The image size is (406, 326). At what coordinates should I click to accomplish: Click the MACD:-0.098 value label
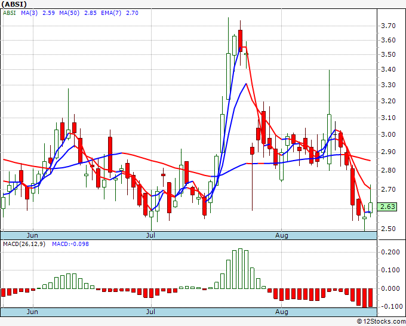pyautogui.click(x=70, y=244)
